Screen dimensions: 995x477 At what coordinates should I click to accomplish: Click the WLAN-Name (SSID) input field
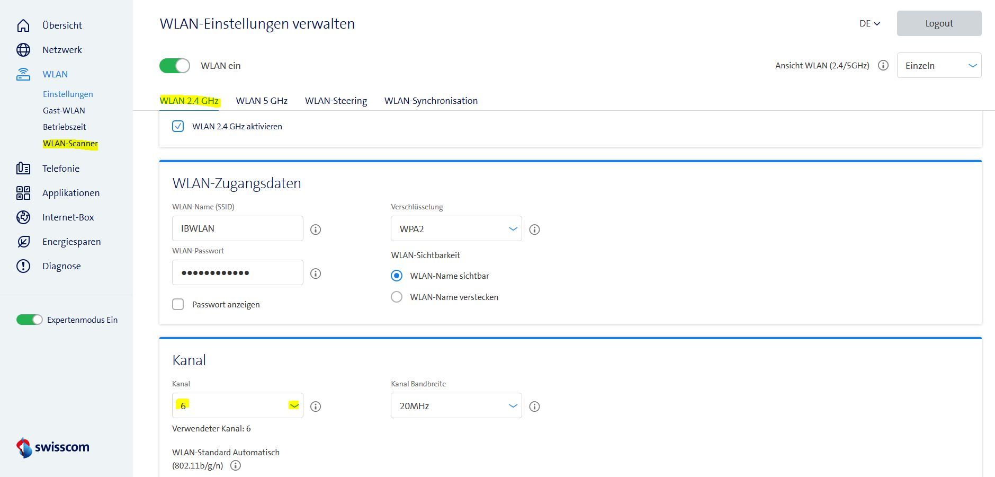(238, 228)
